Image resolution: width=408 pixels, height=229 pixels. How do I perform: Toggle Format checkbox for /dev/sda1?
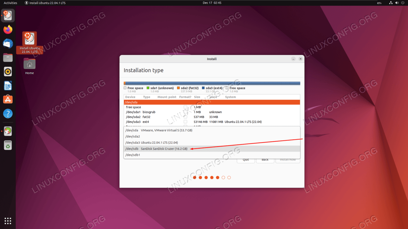tap(185, 112)
